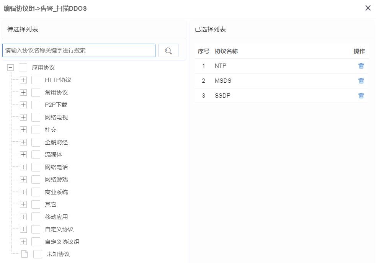The width and height of the screenshot is (376, 263).
Task: Expand the 网络电话 node
Action: tap(23, 167)
